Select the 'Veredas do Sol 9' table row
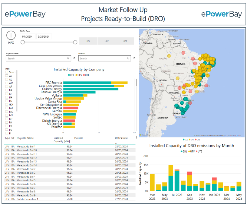 tap(70, 195)
